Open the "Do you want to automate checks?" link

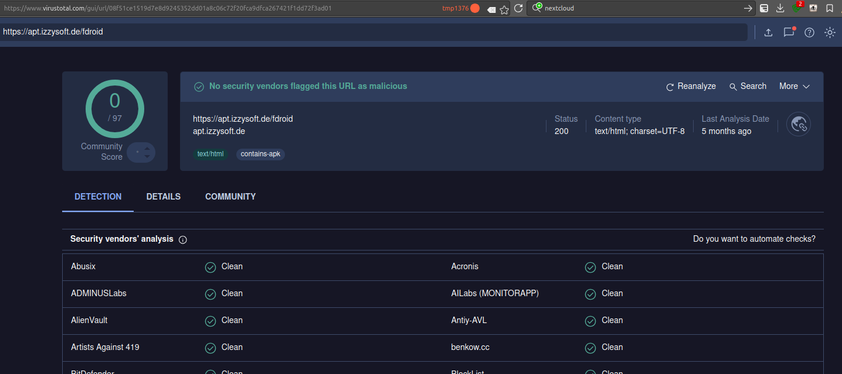[x=754, y=239]
